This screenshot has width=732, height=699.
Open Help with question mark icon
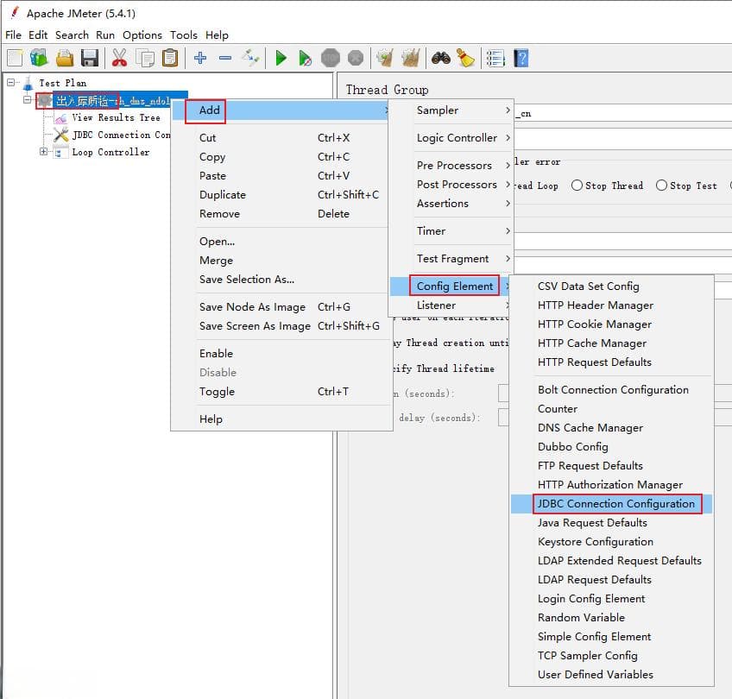pos(521,59)
